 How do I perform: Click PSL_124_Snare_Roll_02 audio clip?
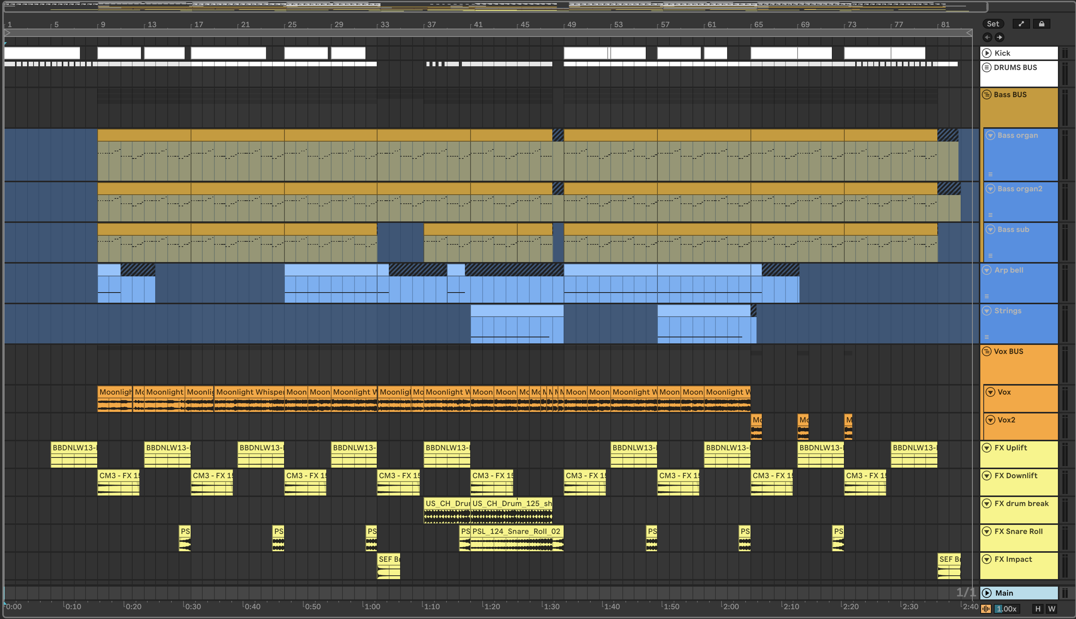click(x=516, y=531)
